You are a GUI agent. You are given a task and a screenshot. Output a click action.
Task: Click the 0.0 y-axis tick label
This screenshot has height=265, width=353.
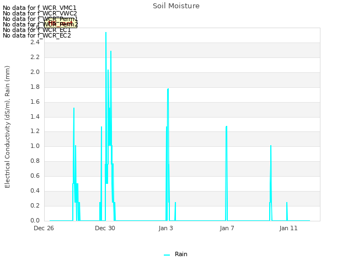pyautogui.click(x=35, y=220)
